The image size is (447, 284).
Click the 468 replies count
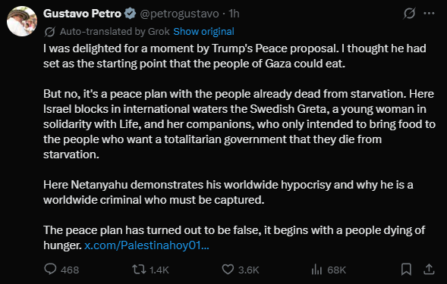coord(70,270)
